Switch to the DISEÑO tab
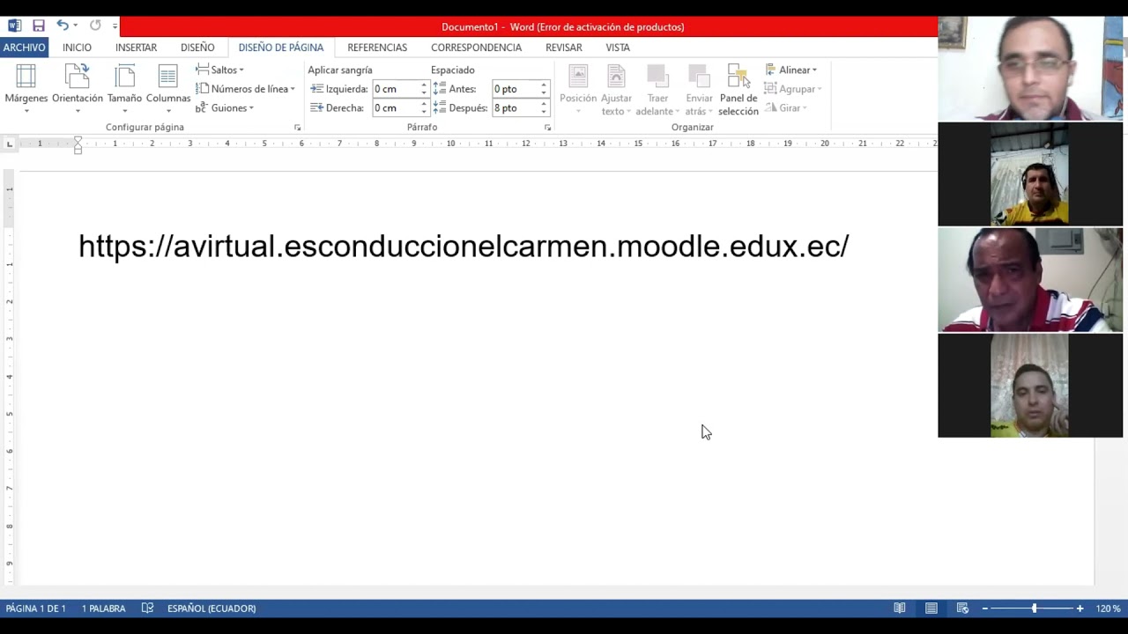This screenshot has height=634, width=1128. click(x=197, y=48)
